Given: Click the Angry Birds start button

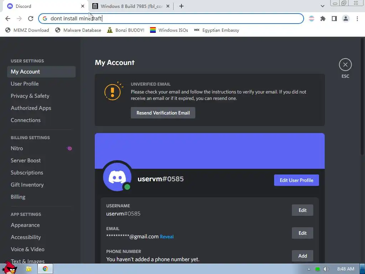Looking at the screenshot, I should (9, 268).
